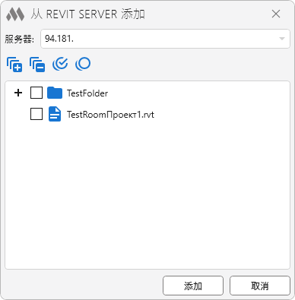Click the 取消 button

pyautogui.click(x=260, y=286)
